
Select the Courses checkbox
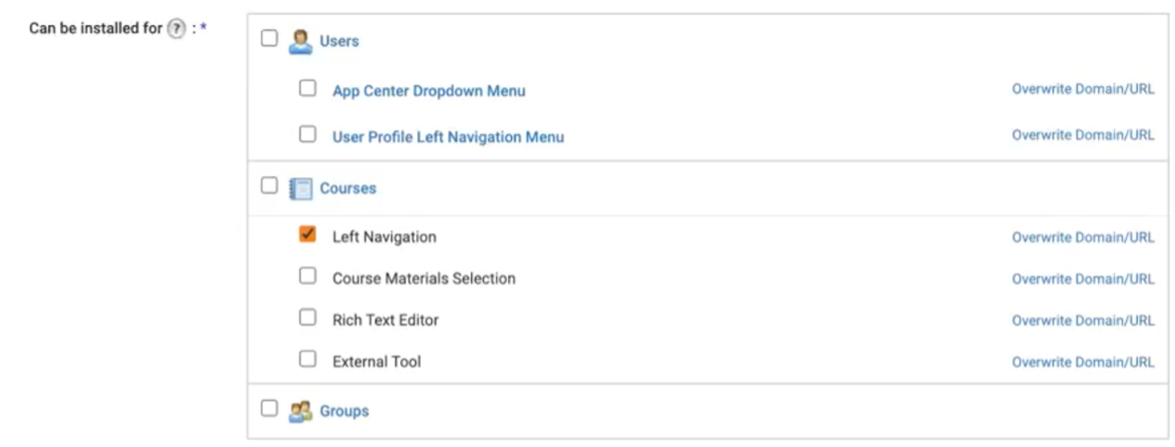(x=269, y=186)
